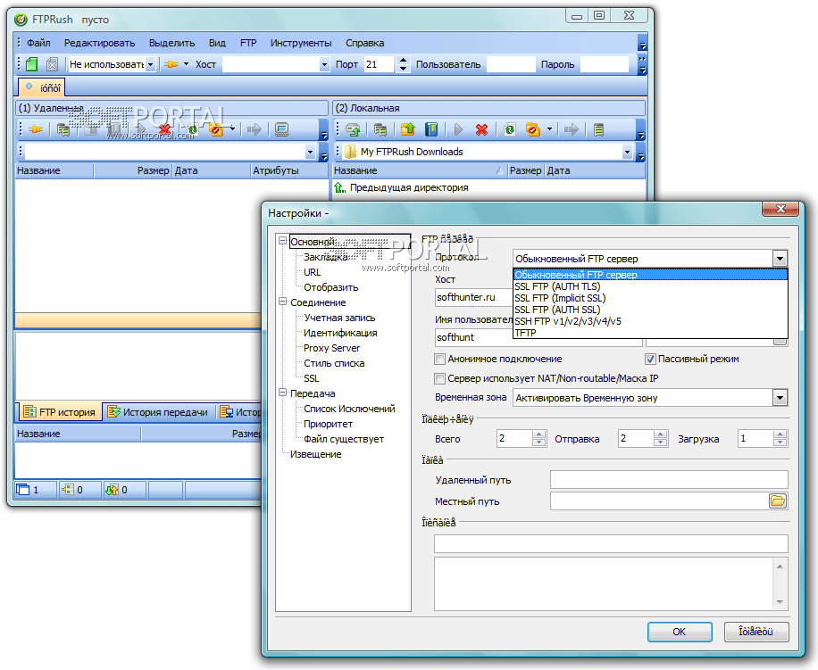Click the blue bookmarks book icon in local toolbar
The height and width of the screenshot is (670, 818).
coord(431,129)
